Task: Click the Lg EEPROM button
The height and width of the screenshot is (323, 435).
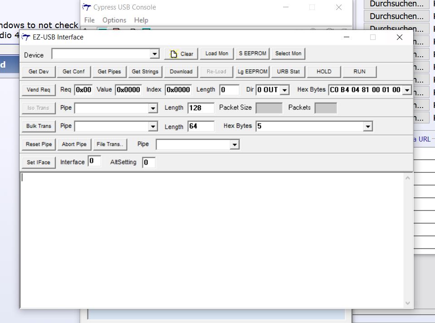Action: pos(253,72)
